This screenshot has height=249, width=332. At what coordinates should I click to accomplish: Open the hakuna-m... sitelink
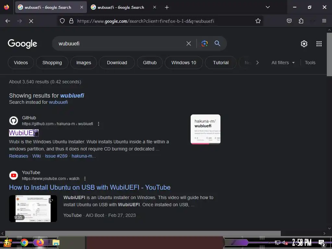click(x=84, y=156)
